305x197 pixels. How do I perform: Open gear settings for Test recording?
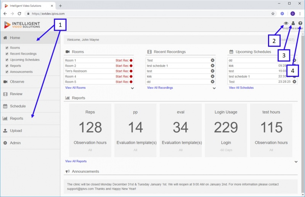point(213,60)
